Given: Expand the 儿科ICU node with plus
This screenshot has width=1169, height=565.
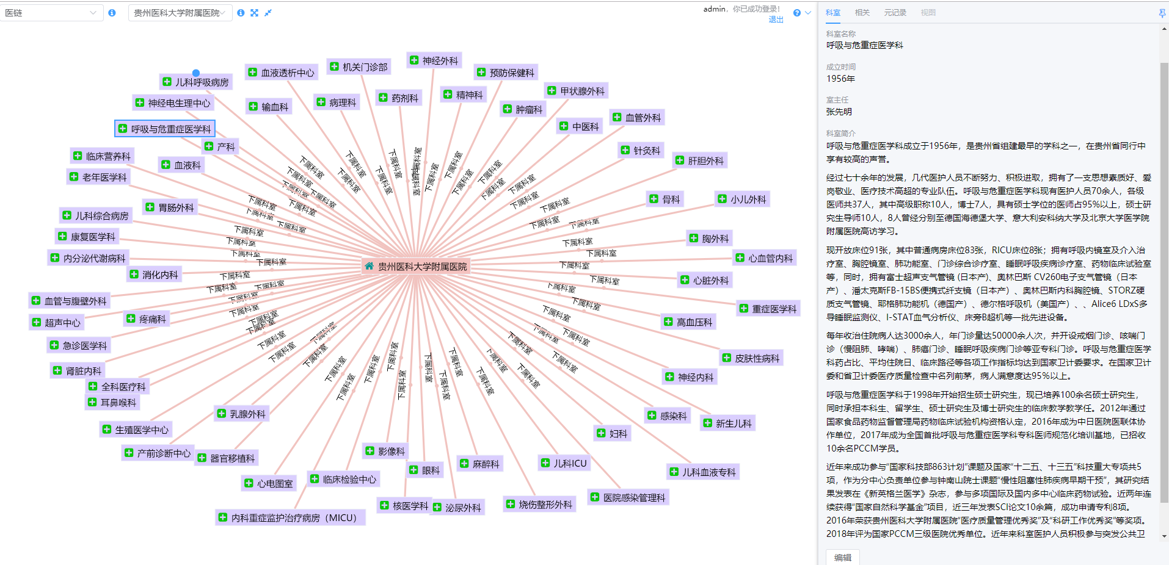Looking at the screenshot, I should [x=545, y=463].
